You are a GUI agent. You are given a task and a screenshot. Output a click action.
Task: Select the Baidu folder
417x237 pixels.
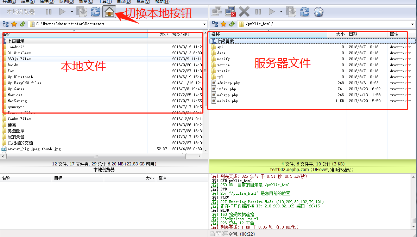point(13,65)
